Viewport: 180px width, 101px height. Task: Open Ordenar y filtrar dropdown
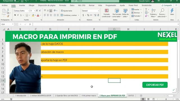click(153, 13)
